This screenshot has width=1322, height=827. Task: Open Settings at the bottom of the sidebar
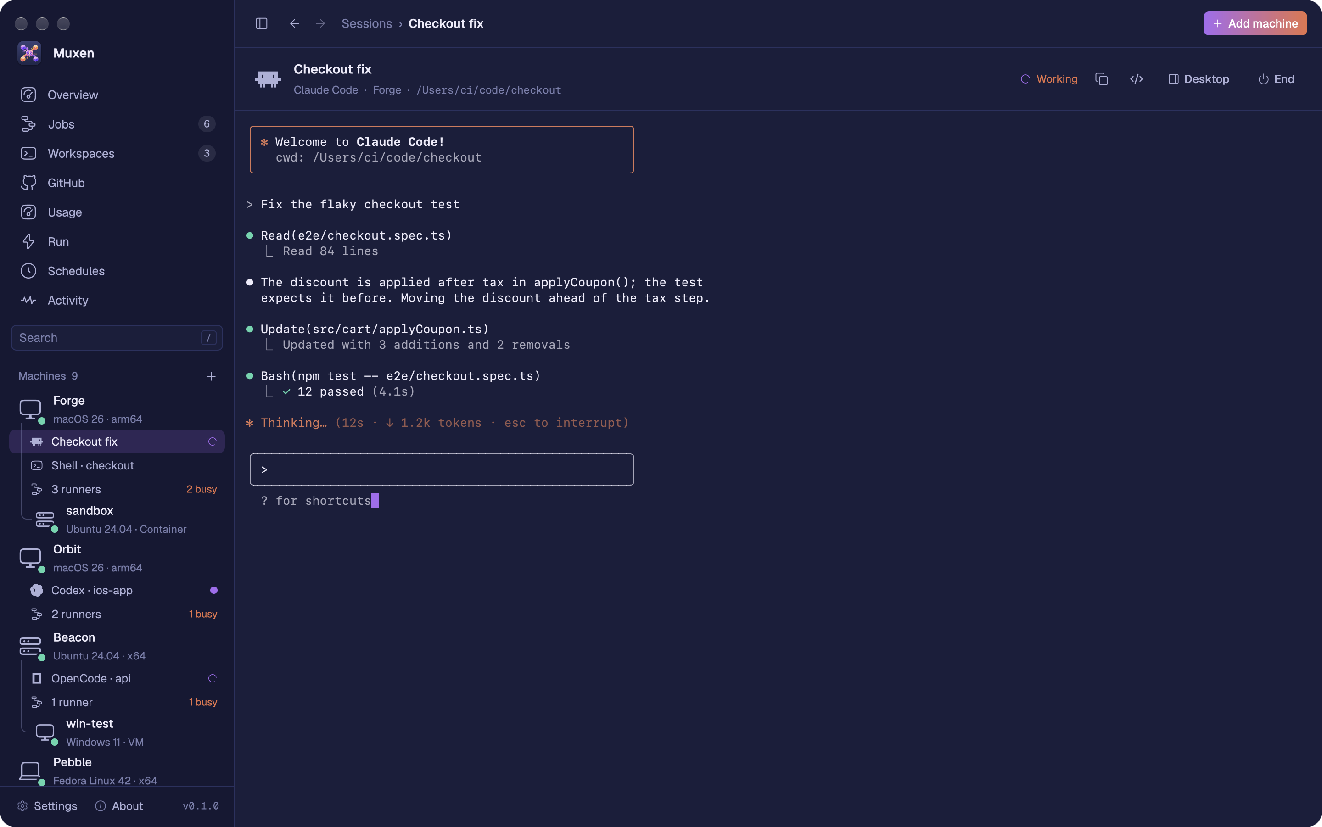pos(47,806)
